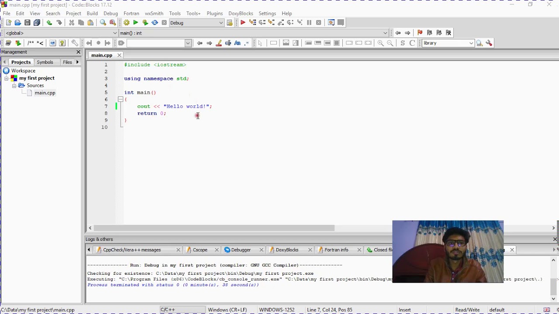The image size is (559, 314).
Task: Run the program with green play icon
Action: (136, 23)
